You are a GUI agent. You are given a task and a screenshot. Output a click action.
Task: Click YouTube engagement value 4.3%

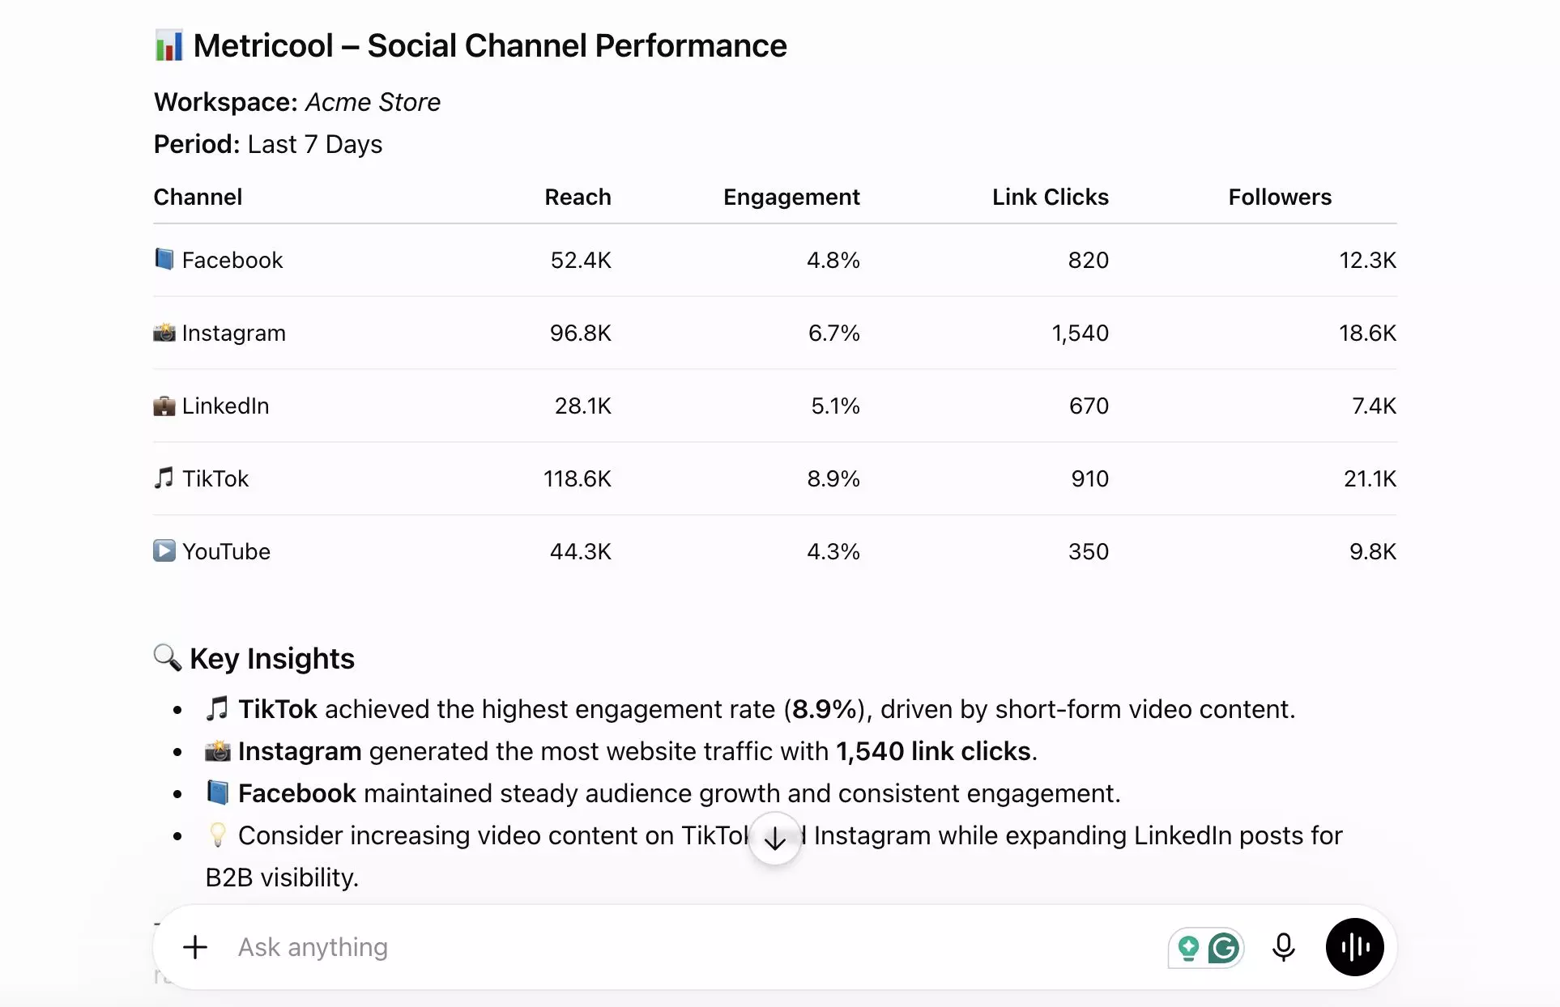[x=833, y=551]
